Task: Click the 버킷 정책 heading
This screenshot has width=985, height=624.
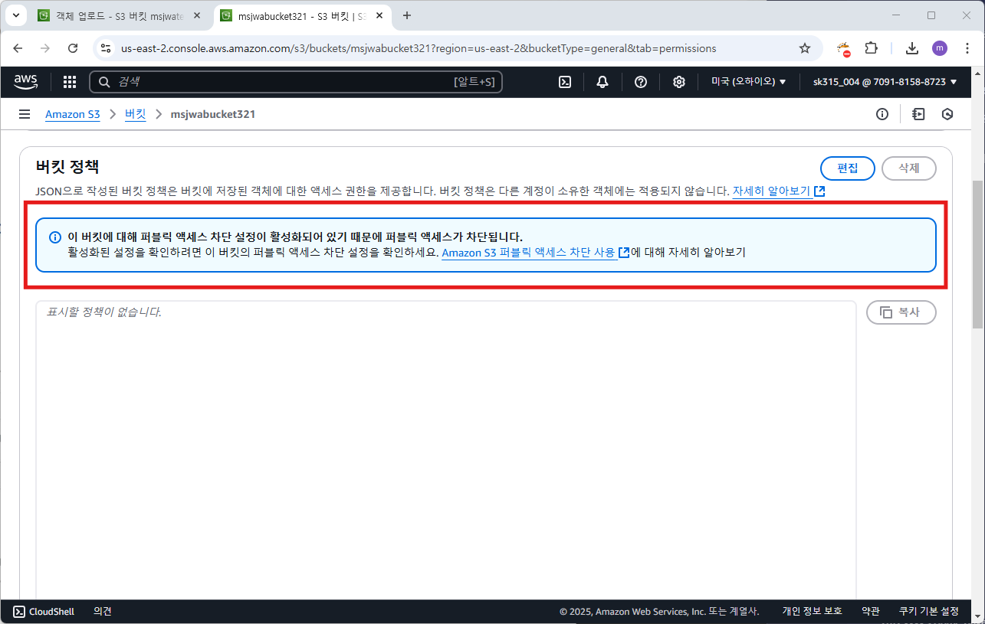Action: [x=67, y=167]
